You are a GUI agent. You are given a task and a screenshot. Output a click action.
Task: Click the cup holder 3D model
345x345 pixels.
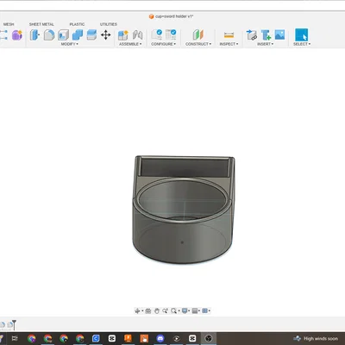[184, 210]
